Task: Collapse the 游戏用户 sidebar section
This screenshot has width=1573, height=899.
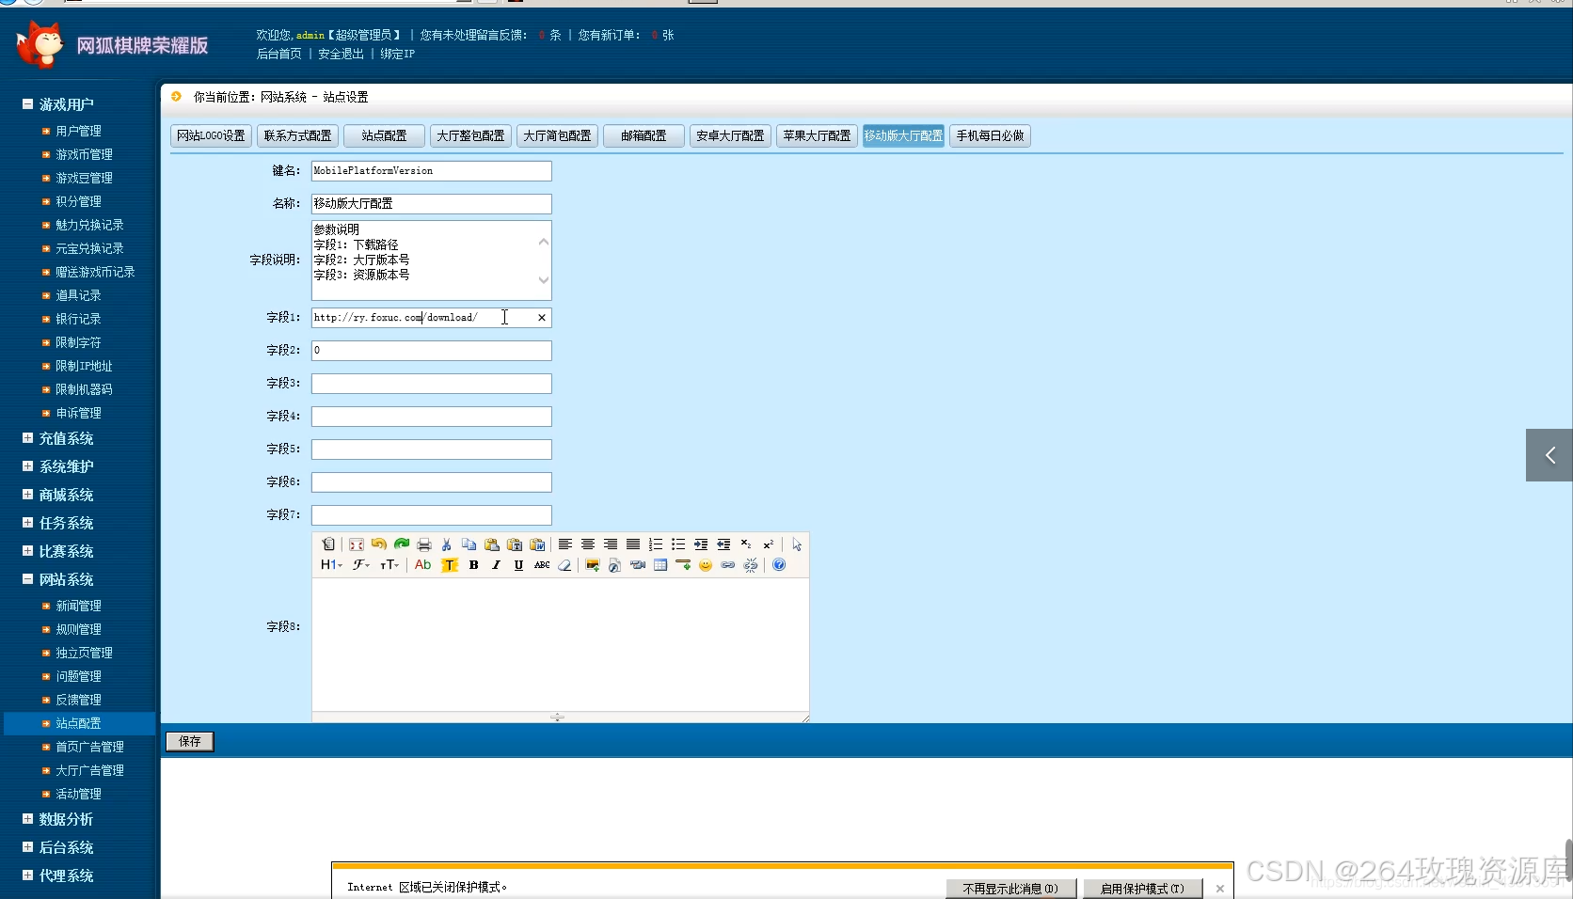Action: [x=27, y=104]
